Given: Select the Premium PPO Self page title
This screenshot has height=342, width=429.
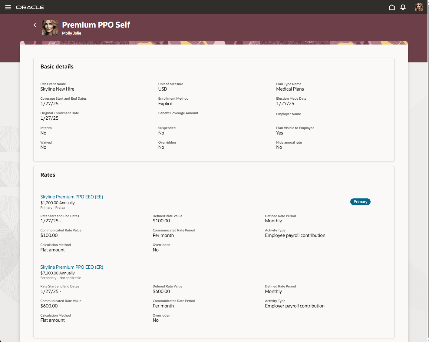Looking at the screenshot, I should pyautogui.click(x=96, y=25).
